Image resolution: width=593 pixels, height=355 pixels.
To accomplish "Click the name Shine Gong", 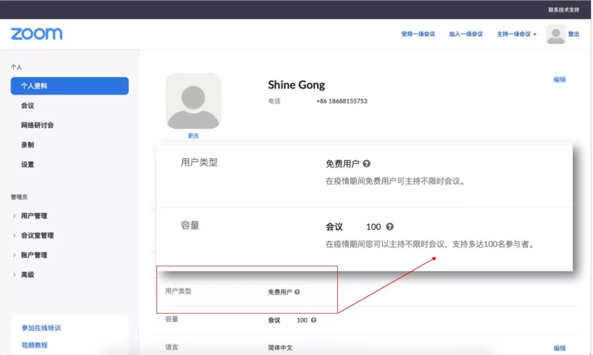I will pos(296,84).
